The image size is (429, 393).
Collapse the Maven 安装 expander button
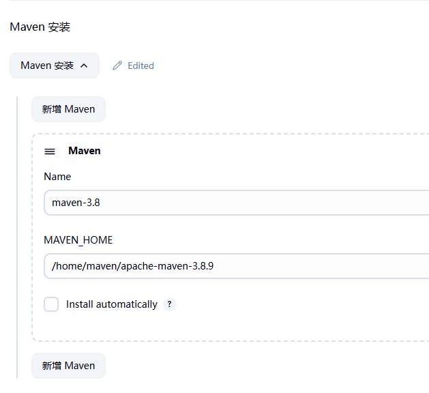click(55, 65)
